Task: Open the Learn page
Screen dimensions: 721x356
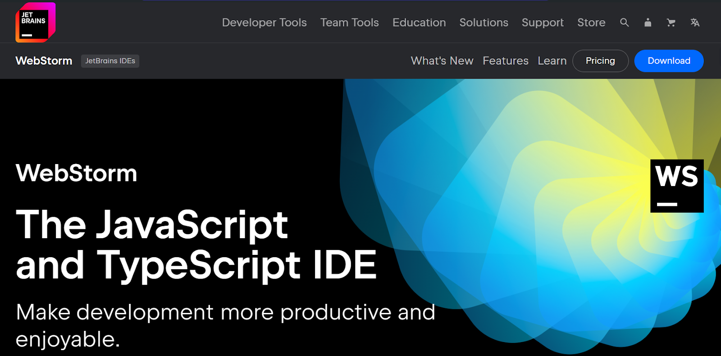Action: click(x=552, y=61)
